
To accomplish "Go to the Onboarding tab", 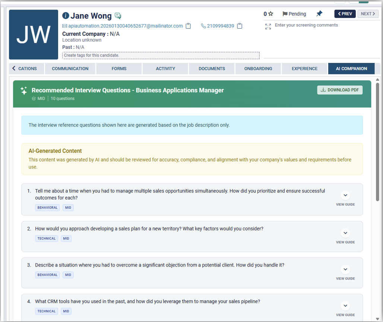I will click(258, 68).
